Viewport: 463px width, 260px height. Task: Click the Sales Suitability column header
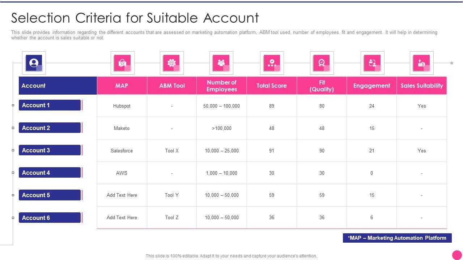421,86
